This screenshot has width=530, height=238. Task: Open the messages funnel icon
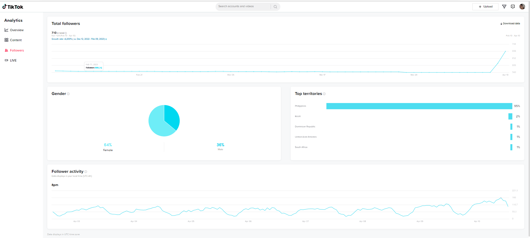tap(504, 7)
